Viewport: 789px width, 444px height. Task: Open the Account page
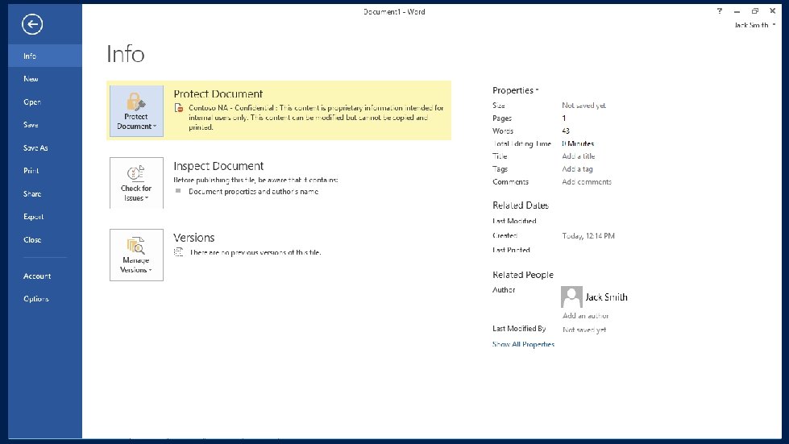(45, 276)
